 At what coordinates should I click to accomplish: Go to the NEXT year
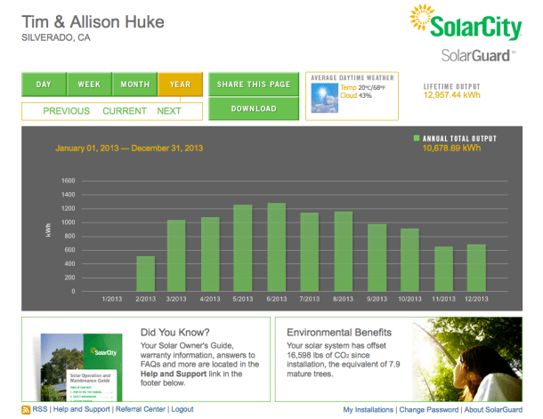tap(169, 111)
